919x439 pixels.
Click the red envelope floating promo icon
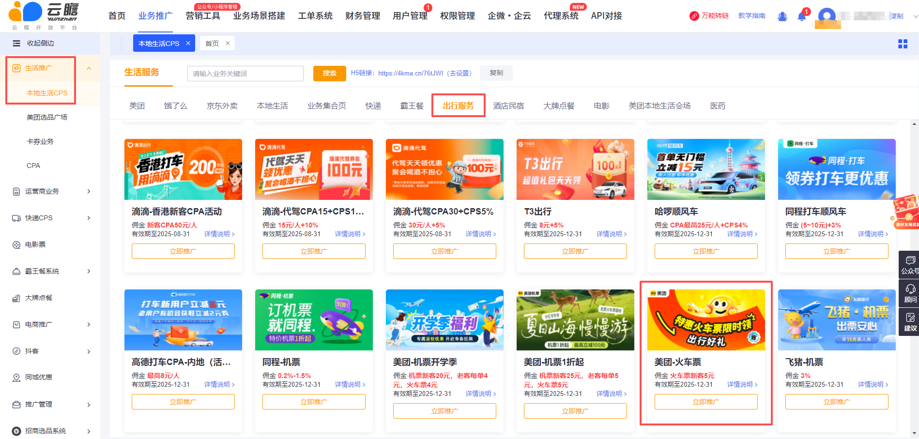[906, 211]
